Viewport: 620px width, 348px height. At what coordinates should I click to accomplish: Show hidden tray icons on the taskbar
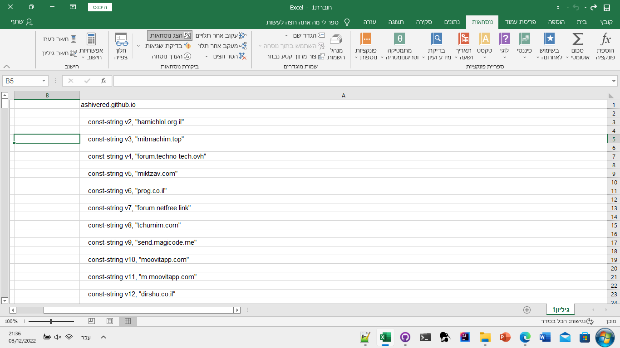(x=103, y=337)
